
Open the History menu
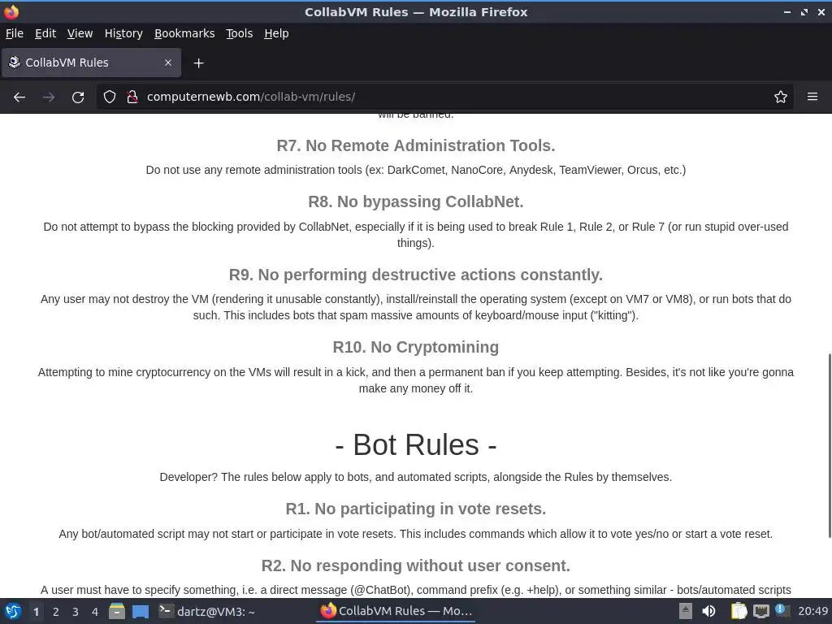point(123,33)
